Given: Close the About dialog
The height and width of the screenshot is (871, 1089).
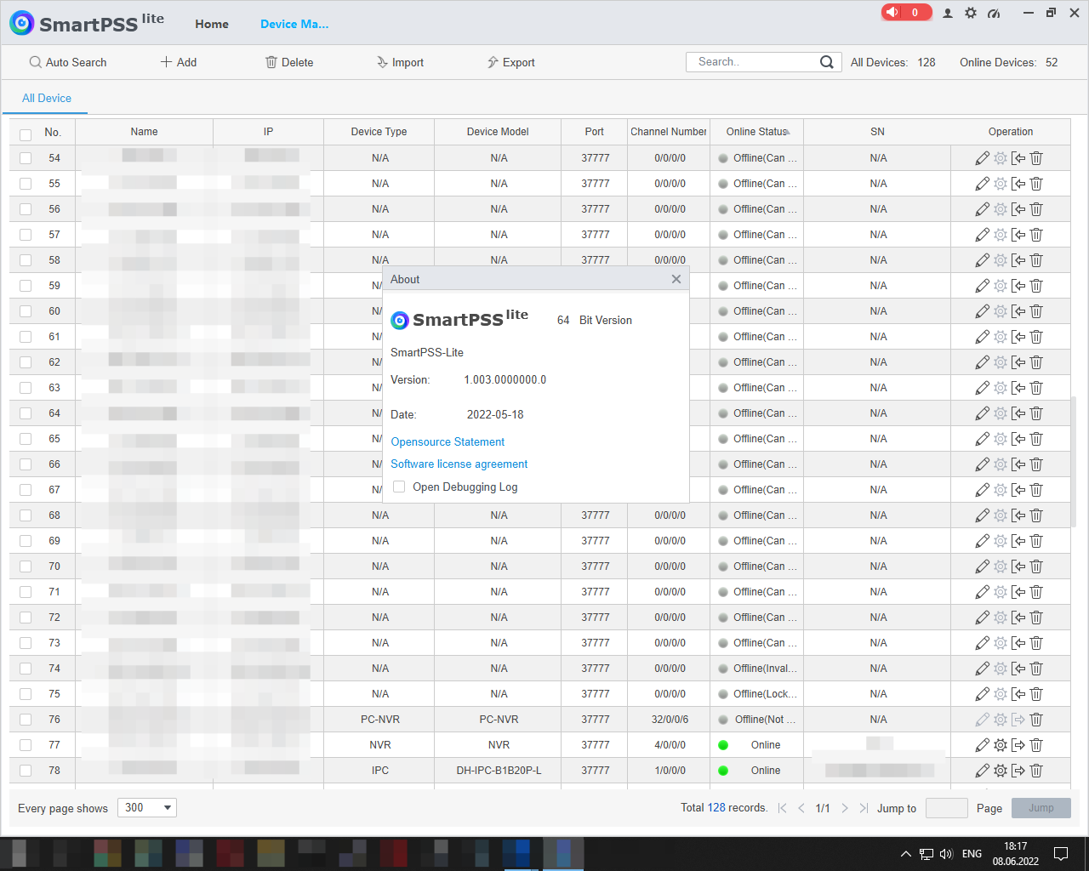Looking at the screenshot, I should click(x=676, y=279).
